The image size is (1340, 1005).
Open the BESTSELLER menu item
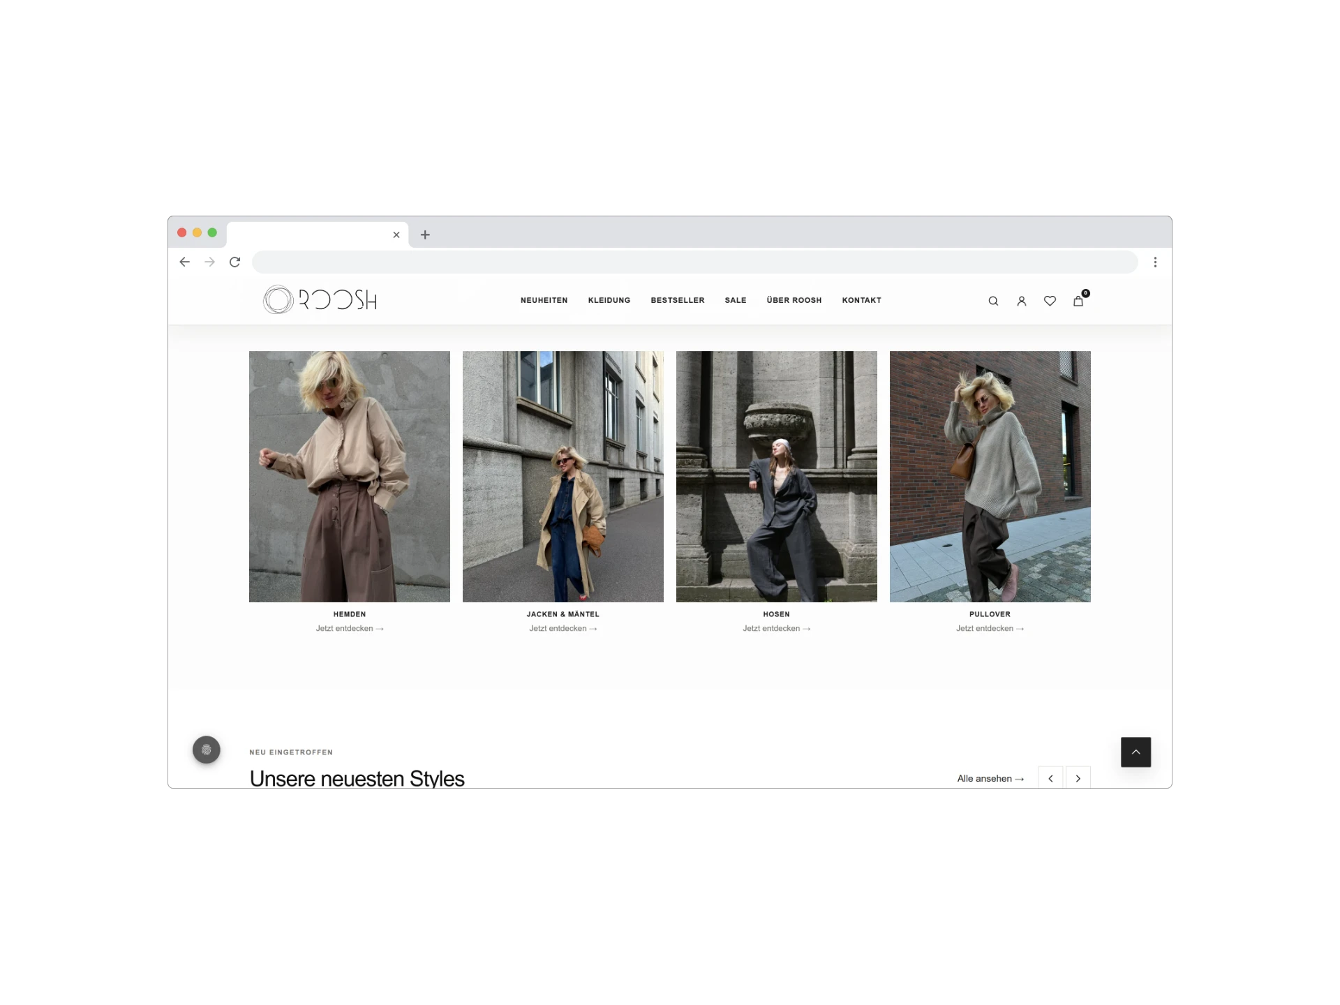[x=677, y=300]
